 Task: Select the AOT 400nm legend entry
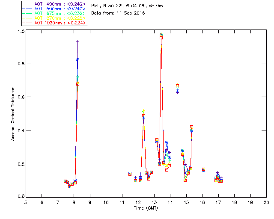pos(54,4)
